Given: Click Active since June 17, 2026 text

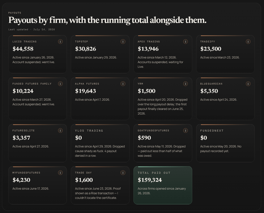Looking at the screenshot, I should (31, 188).
